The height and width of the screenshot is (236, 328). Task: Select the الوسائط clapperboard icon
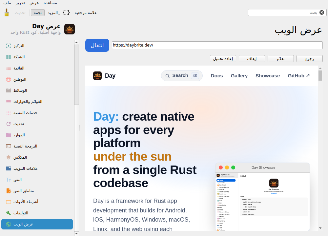pyautogui.click(x=9, y=90)
